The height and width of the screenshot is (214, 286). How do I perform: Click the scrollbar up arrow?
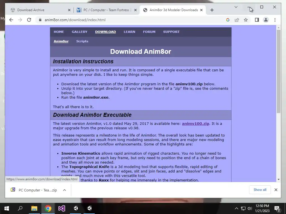(278, 28)
